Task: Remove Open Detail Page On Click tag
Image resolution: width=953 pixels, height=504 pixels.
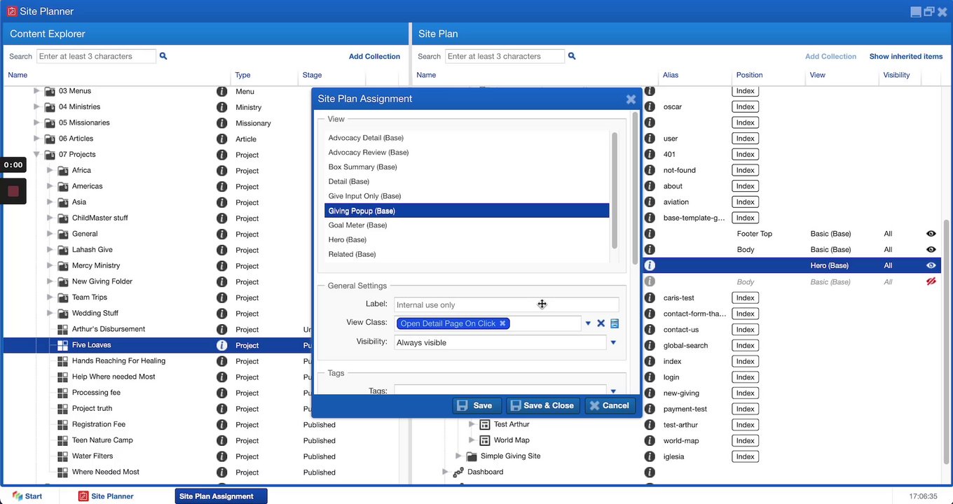Action: tap(502, 323)
